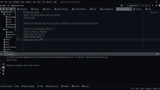Open the Services tool window
The image size is (160, 90).
(x=85, y=86)
